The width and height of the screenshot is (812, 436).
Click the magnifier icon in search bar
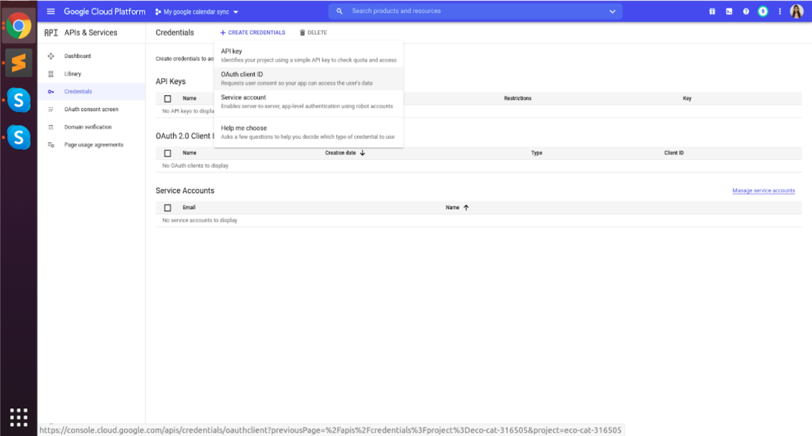point(339,11)
